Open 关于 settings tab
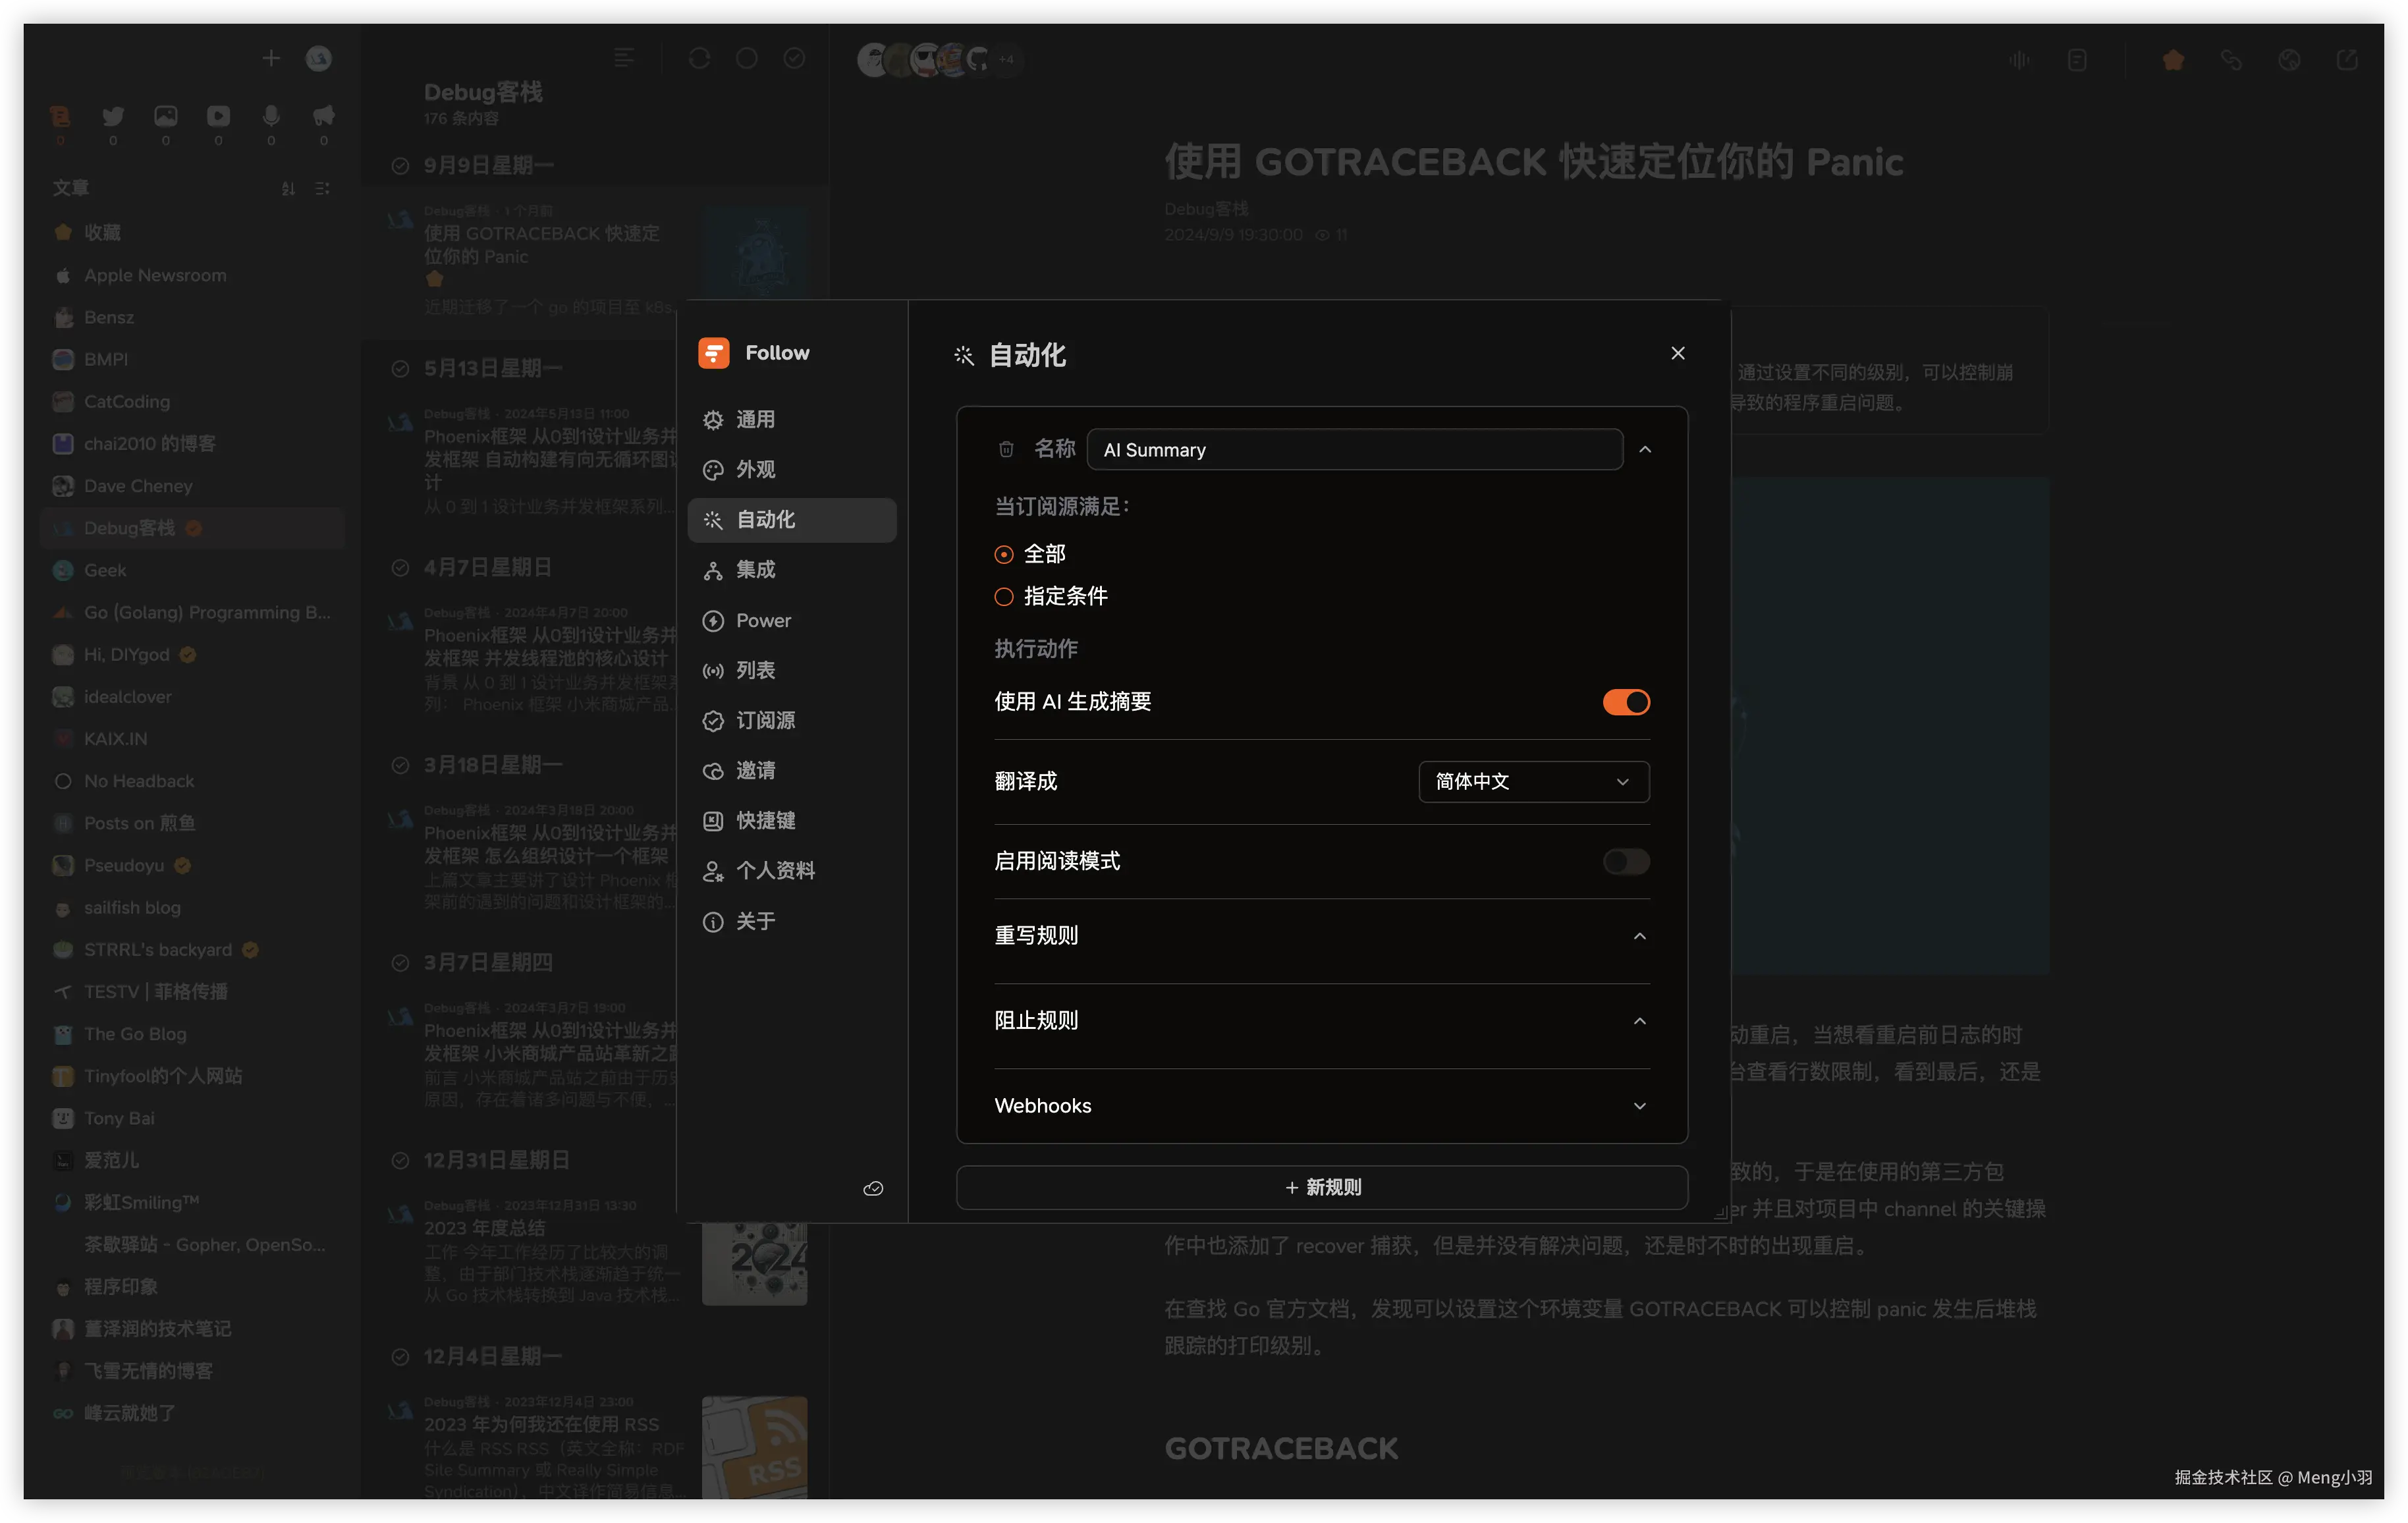The height and width of the screenshot is (1523, 2408). tap(792, 922)
